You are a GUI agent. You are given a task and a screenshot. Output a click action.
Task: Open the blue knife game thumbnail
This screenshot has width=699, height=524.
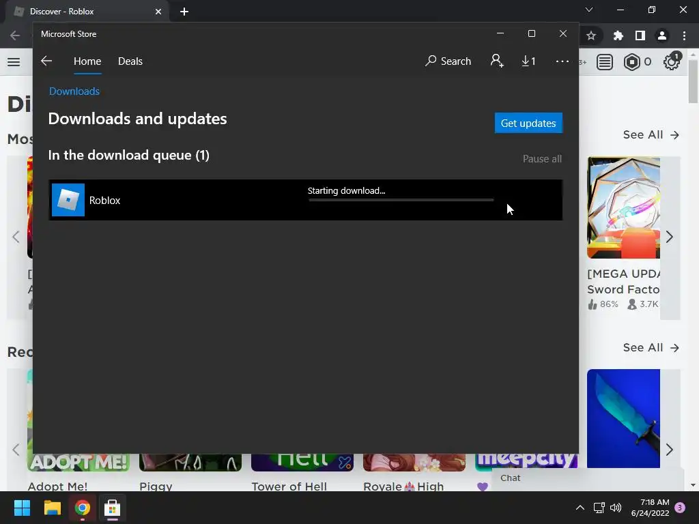pyautogui.click(x=623, y=418)
